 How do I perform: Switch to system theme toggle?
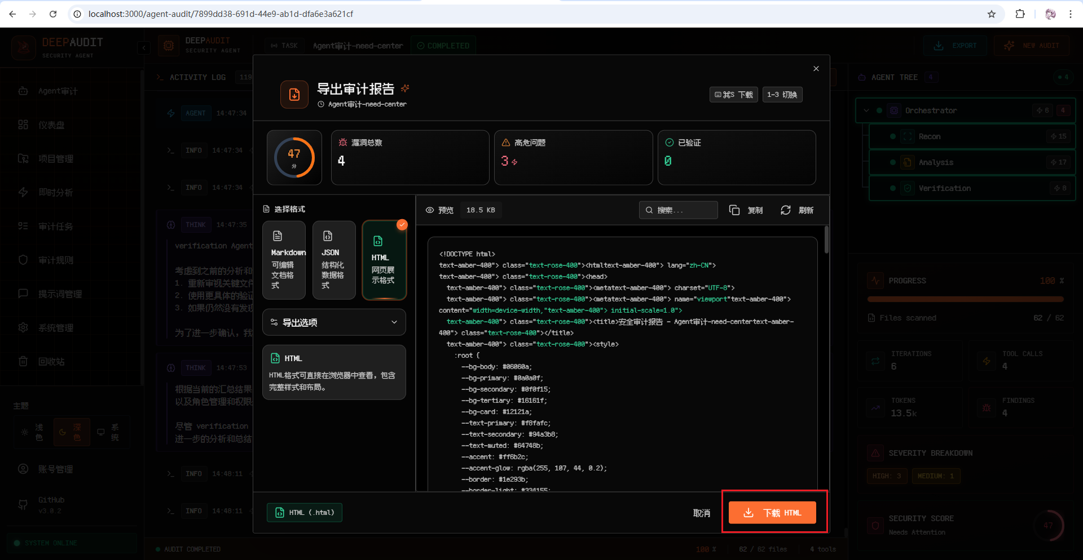[x=109, y=432]
